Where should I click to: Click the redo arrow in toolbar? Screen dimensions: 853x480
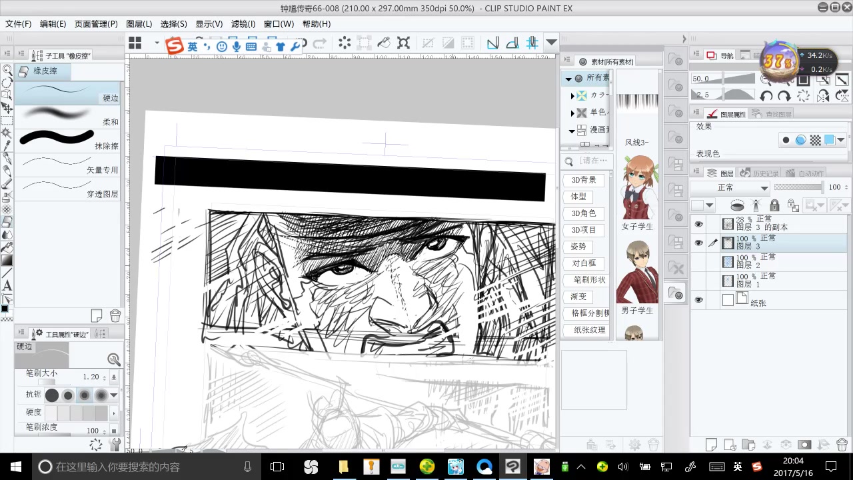pos(319,44)
